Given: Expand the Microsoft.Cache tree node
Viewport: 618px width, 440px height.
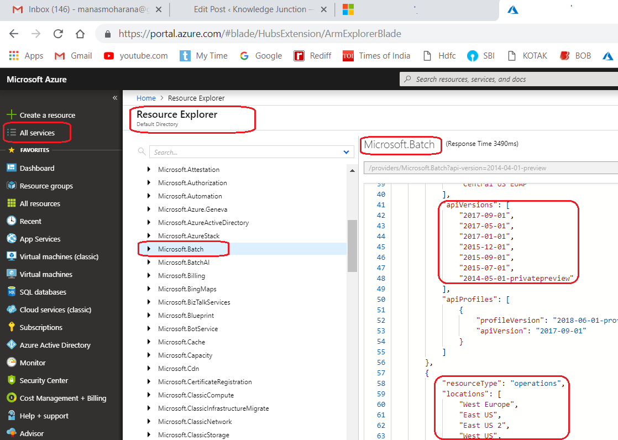Looking at the screenshot, I should [149, 342].
